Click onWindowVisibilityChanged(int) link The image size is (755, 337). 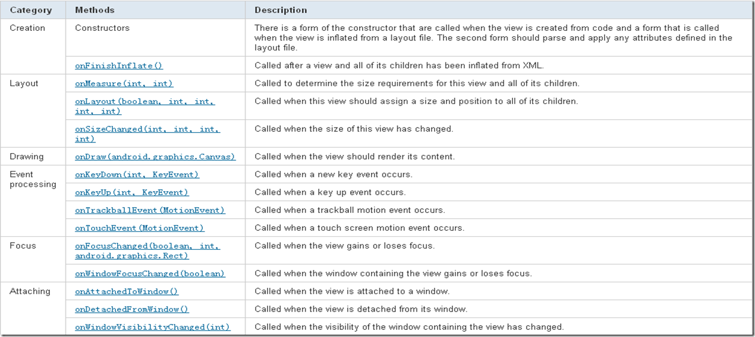tap(153, 327)
